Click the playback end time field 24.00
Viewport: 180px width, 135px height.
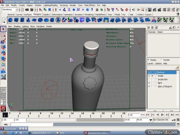point(130,120)
